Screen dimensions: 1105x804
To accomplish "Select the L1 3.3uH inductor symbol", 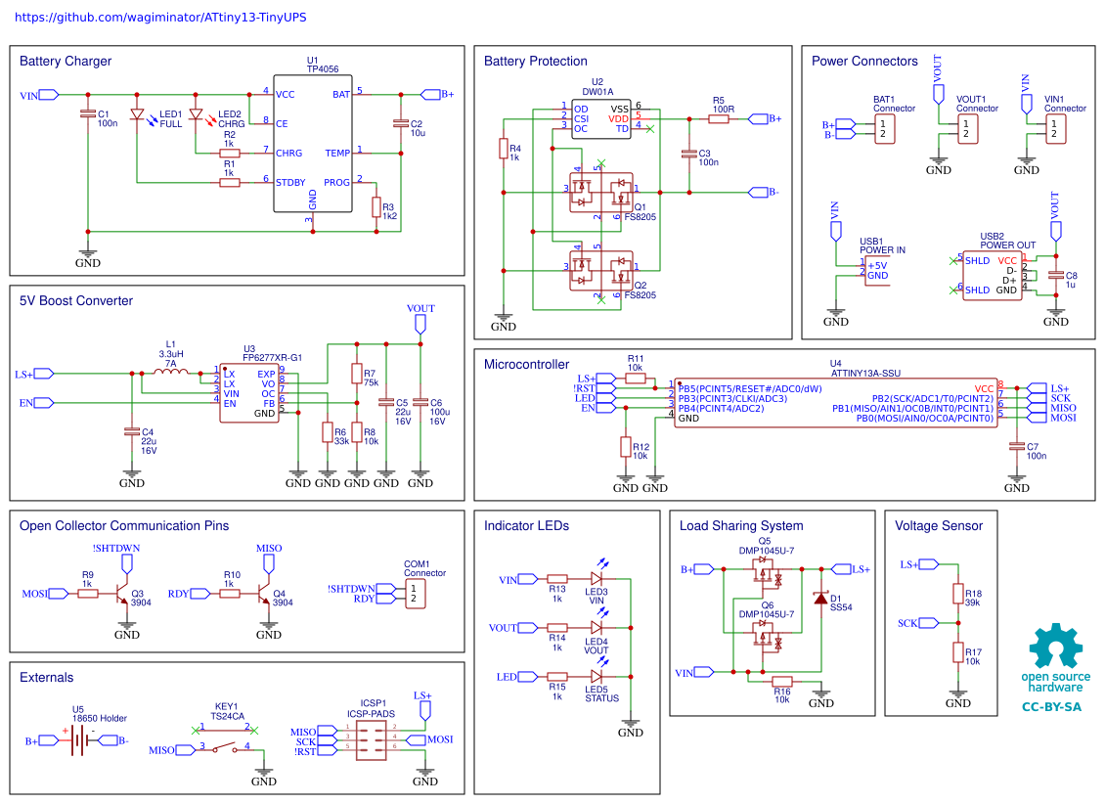I will (170, 372).
